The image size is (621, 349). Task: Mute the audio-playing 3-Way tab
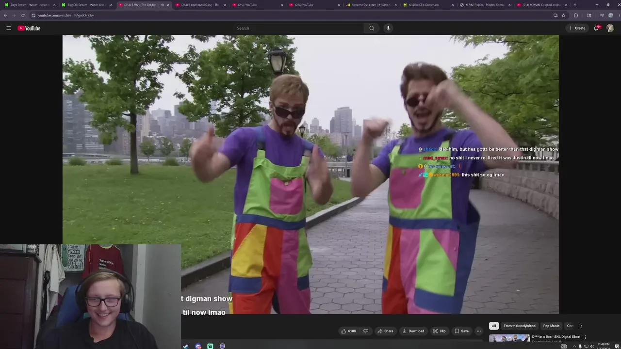point(162,5)
